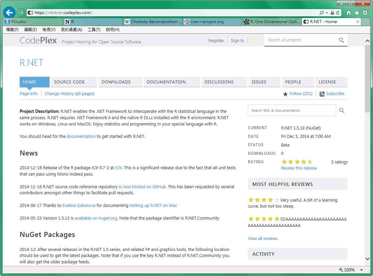Click the scrollbar down arrow
This screenshot has height=276, width=373.
tap(368, 259)
